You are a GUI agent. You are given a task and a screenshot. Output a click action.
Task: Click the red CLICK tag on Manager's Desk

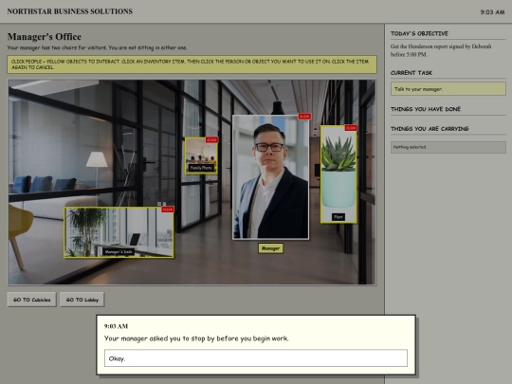click(x=168, y=210)
